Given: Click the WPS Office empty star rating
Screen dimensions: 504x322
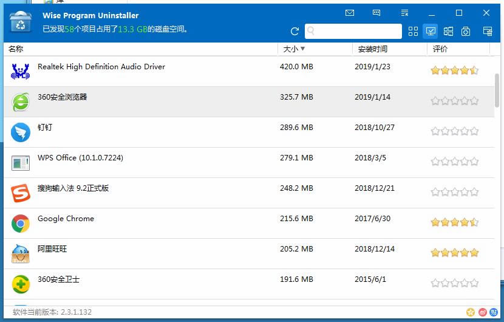Looking at the screenshot, I should point(454,161).
